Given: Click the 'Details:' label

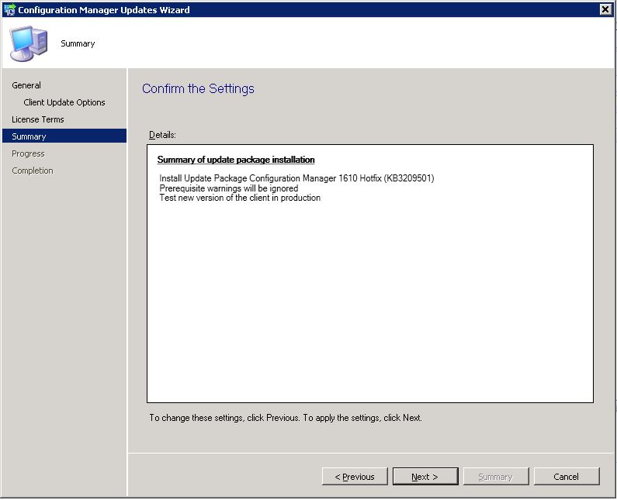Looking at the screenshot, I should [162, 135].
